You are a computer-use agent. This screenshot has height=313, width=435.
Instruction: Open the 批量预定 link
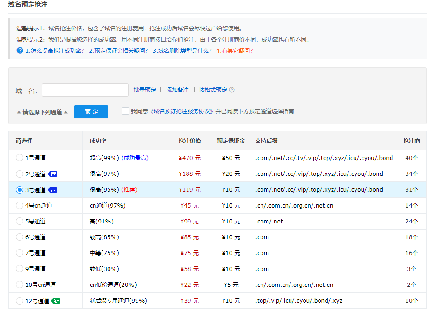click(x=145, y=90)
